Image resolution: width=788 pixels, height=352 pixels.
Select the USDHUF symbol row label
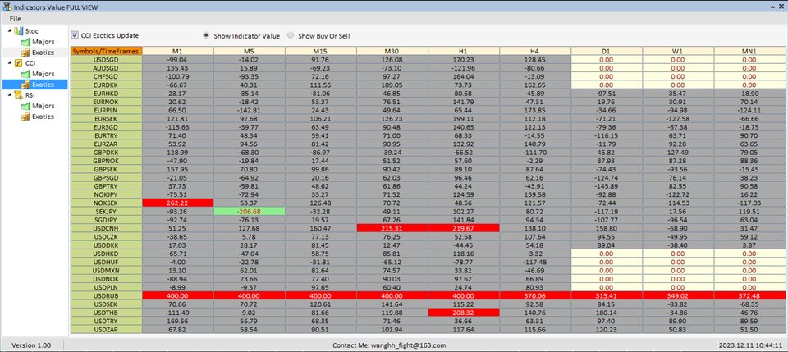107,262
